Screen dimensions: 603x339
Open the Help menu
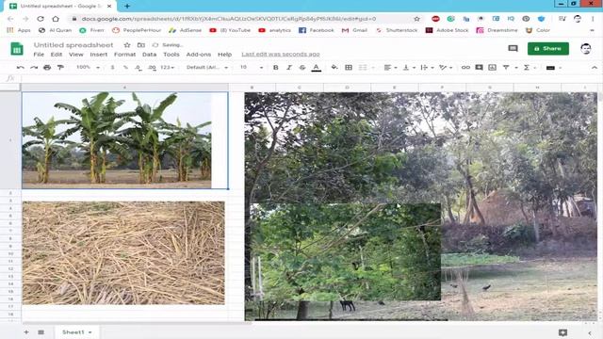pos(224,55)
